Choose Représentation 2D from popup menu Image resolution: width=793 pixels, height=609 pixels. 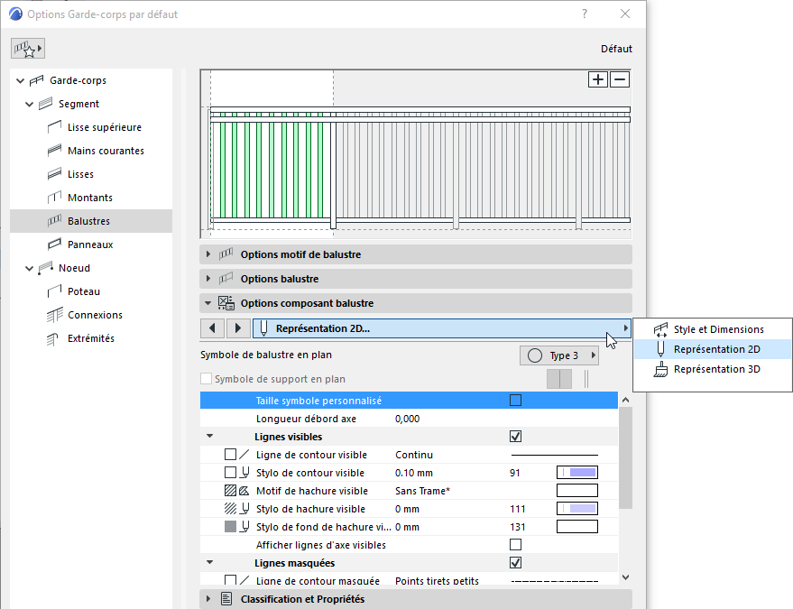pos(713,349)
